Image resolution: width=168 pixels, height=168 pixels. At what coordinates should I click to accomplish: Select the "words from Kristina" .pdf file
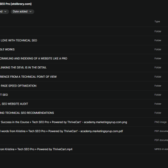[x=84, y=131]
